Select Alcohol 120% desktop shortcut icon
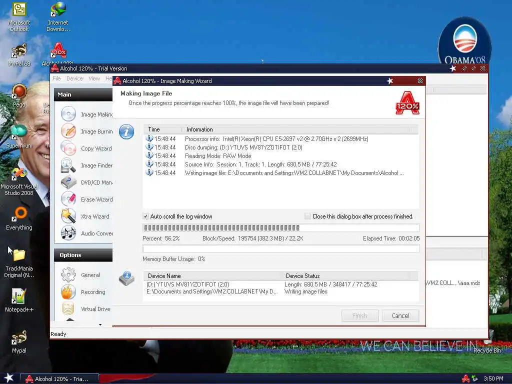 tap(58, 54)
